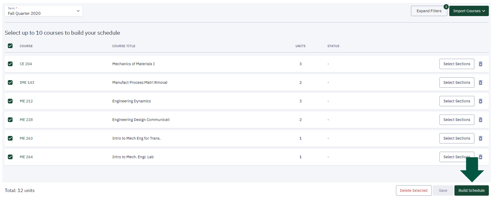Viewport: 492px width, 200px height.
Task: Click trash icon in ME 228 row
Action: (480, 120)
